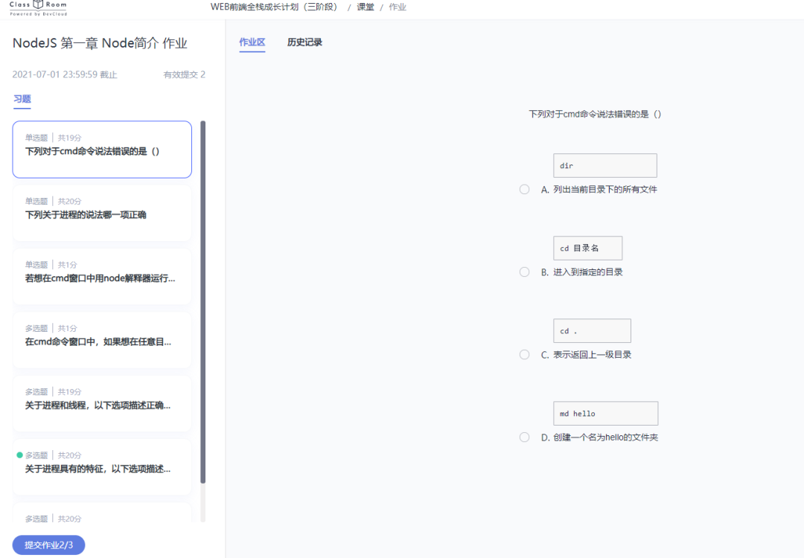Open question card 下列关于进程的说法哪一项正确
Viewport: 804px width, 558px height.
coord(102,214)
